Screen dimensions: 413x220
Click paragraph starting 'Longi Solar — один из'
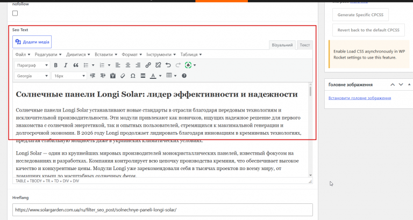pyautogui.click(x=158, y=165)
